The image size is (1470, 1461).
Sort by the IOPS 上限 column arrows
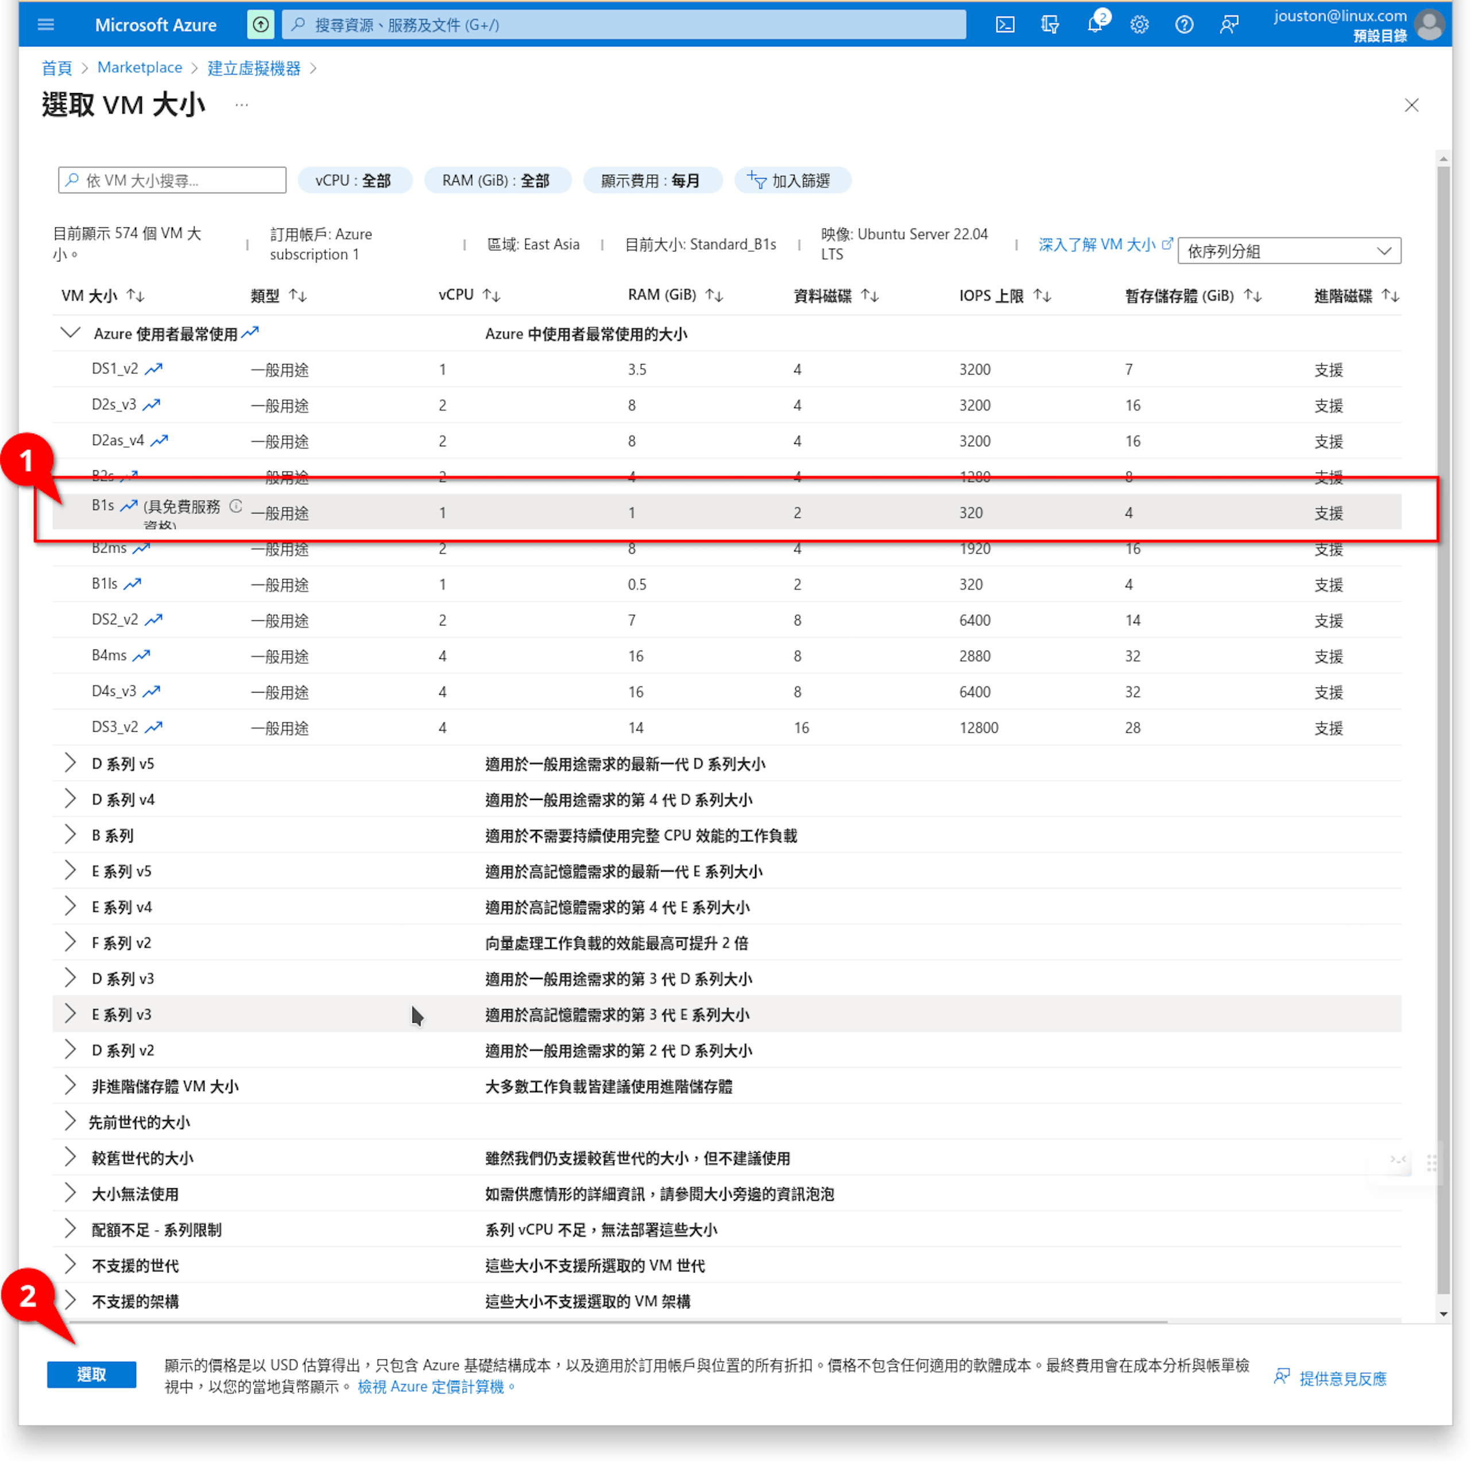coord(1042,295)
